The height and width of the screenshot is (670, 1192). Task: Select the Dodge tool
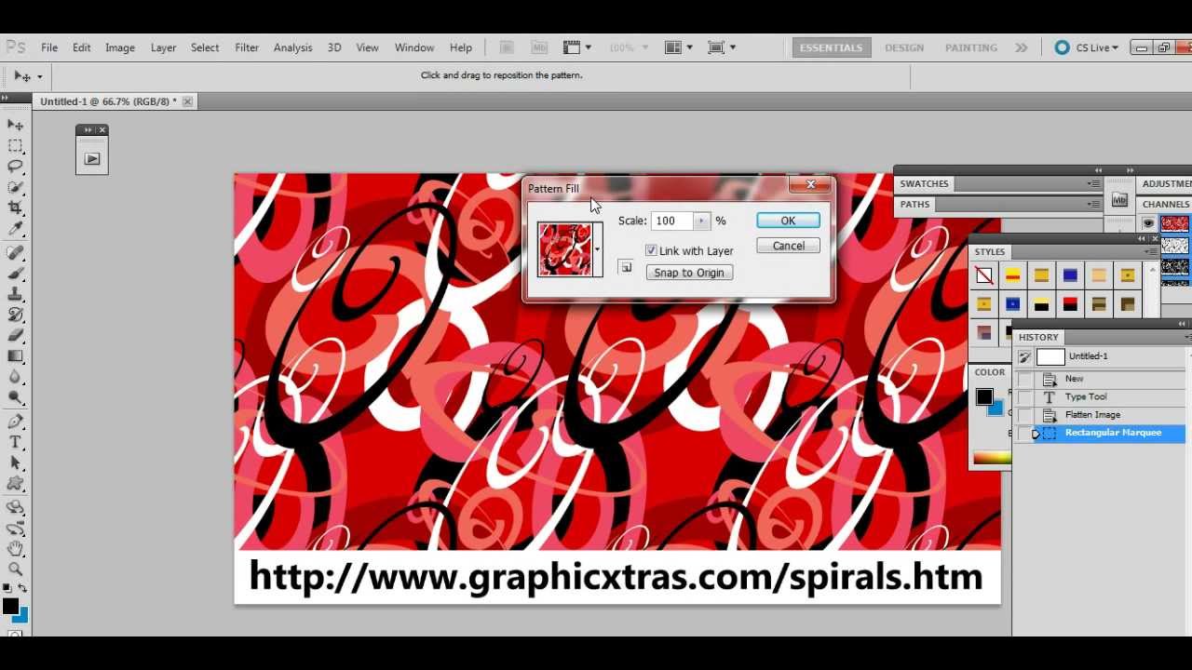(x=15, y=397)
